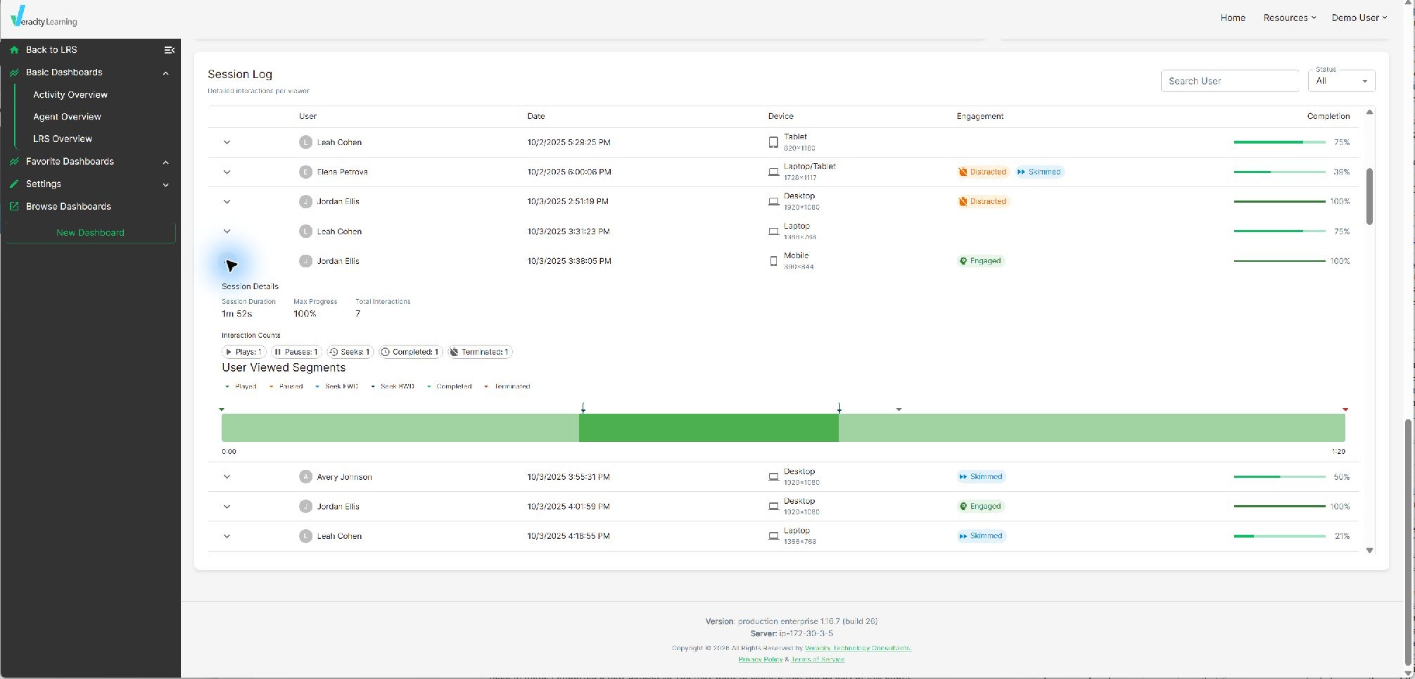Toggle the Terminated legend item
This screenshot has width=1415, height=679.
pyautogui.click(x=507, y=386)
